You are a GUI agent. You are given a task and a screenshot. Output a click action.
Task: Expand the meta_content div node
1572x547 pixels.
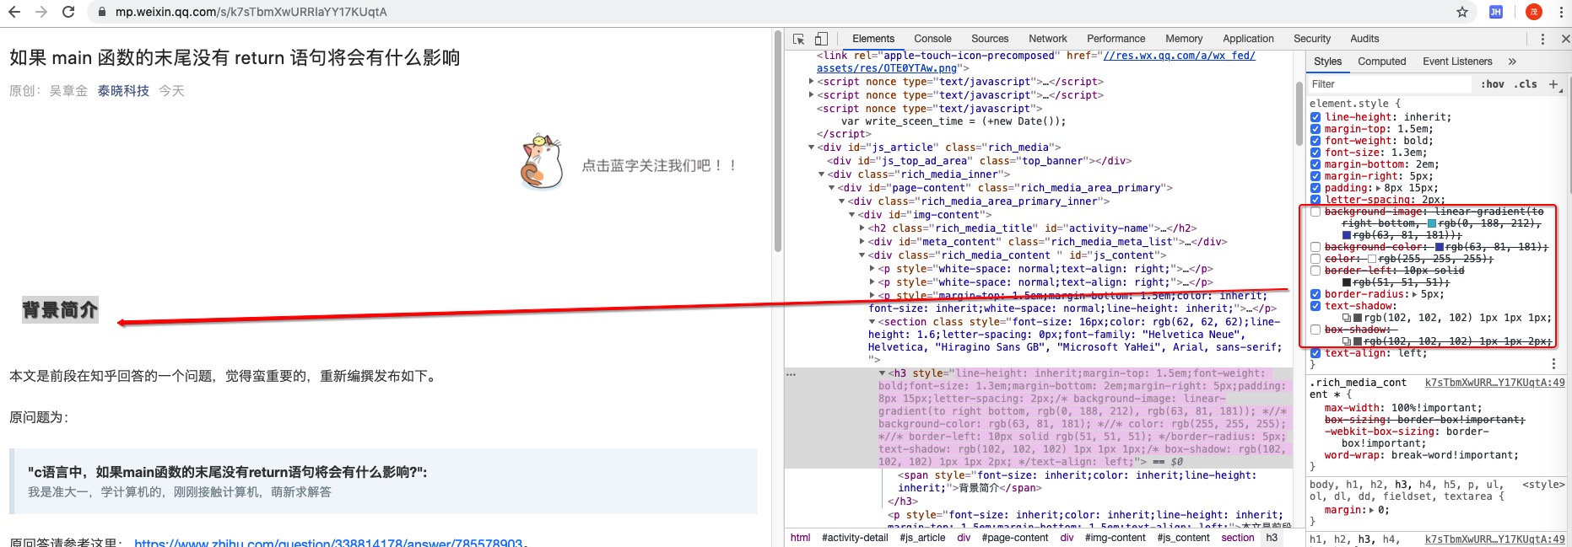[x=862, y=242]
